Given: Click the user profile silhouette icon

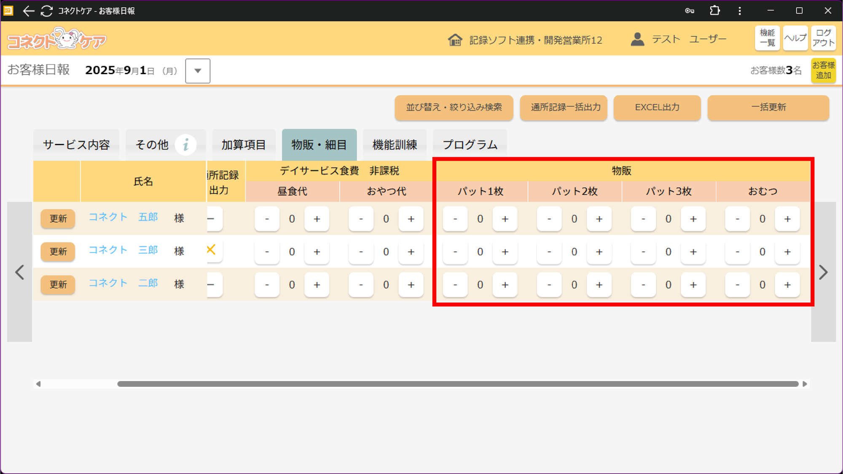Looking at the screenshot, I should tap(637, 40).
